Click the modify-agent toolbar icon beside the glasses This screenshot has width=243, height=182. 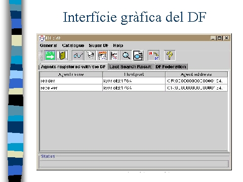(90, 56)
